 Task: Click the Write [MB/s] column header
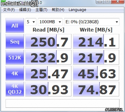[96, 30]
